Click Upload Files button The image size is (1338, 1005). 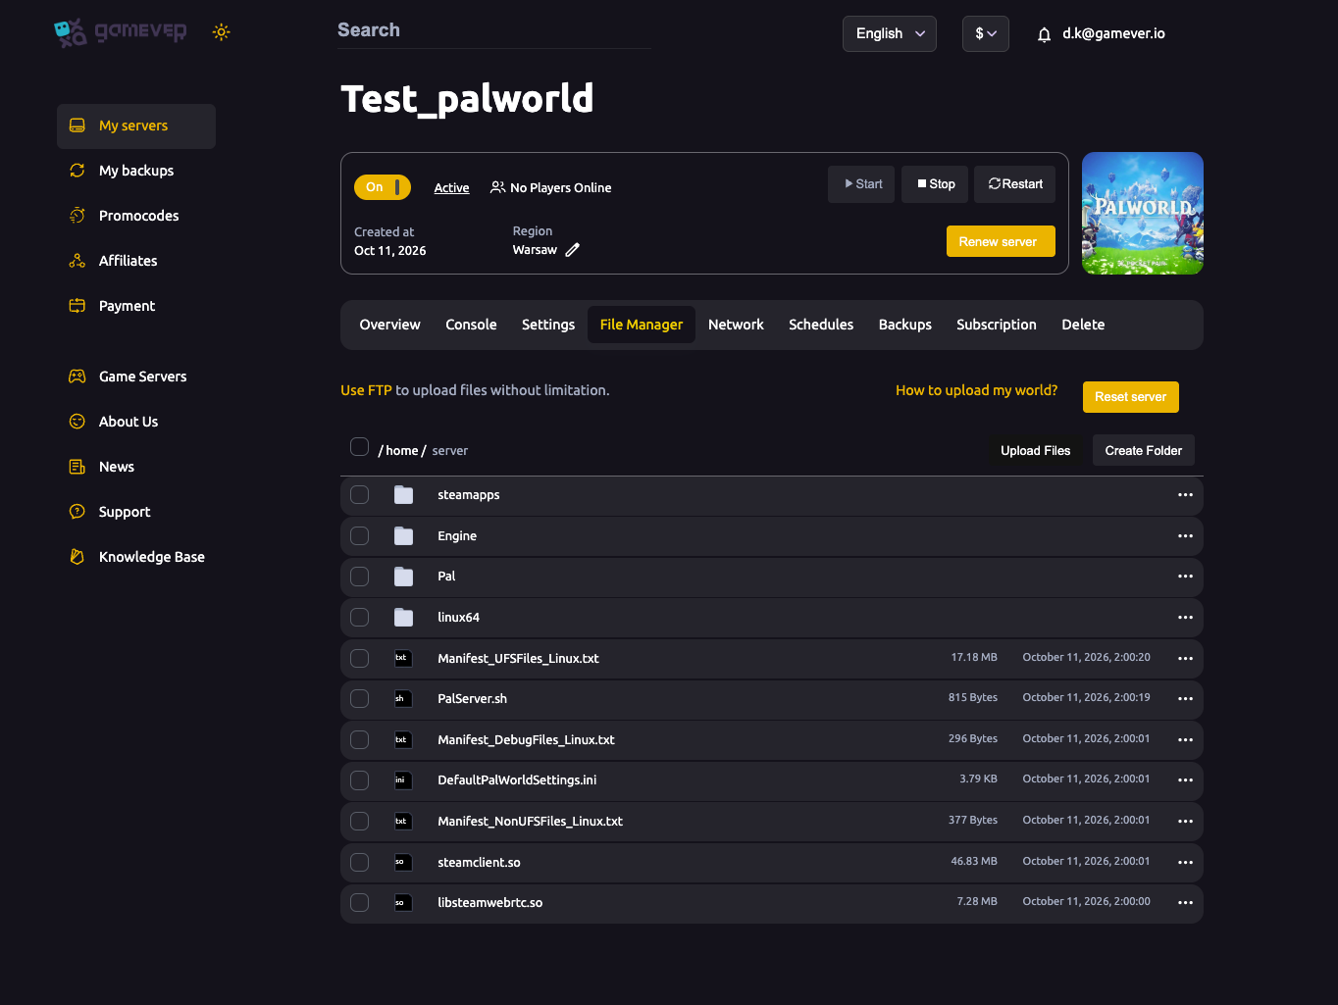[x=1035, y=451]
